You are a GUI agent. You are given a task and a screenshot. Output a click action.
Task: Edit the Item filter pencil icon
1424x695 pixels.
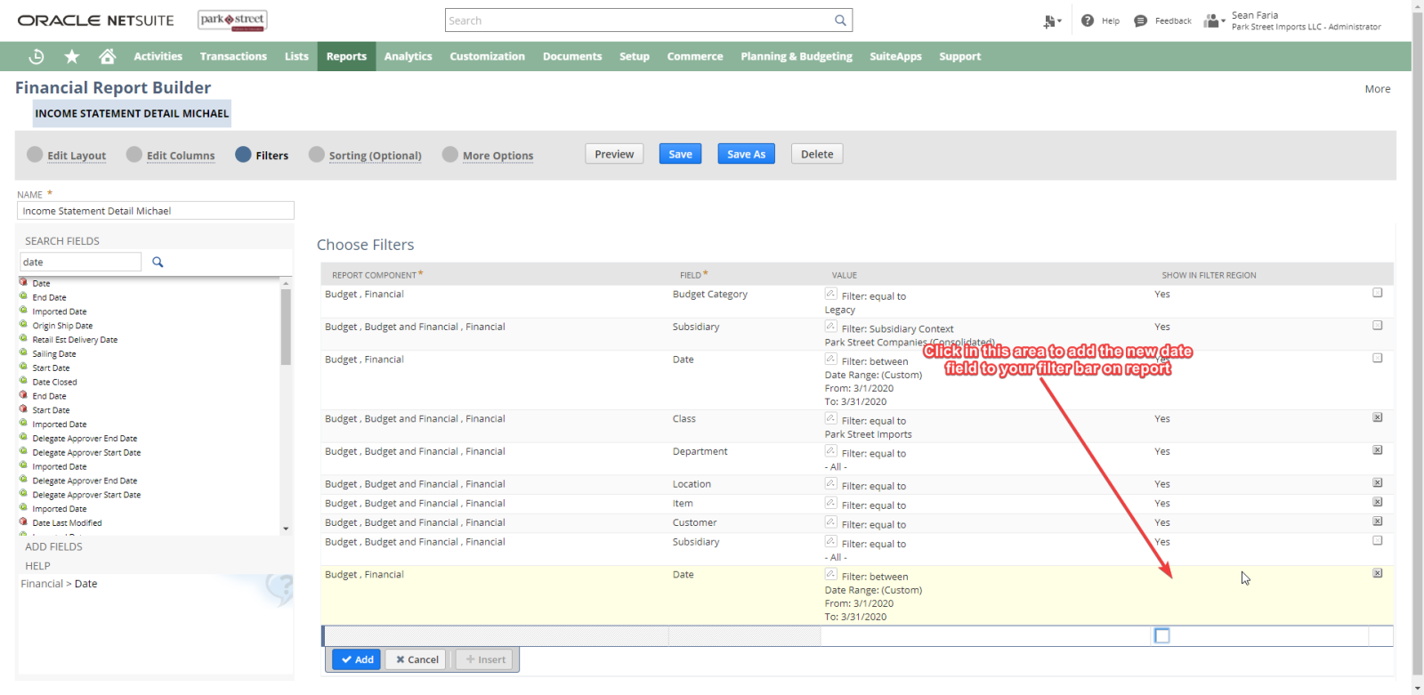[x=830, y=503]
